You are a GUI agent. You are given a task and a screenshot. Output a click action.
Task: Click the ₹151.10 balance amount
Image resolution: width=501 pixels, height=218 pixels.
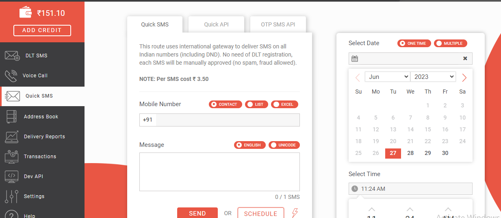point(51,13)
